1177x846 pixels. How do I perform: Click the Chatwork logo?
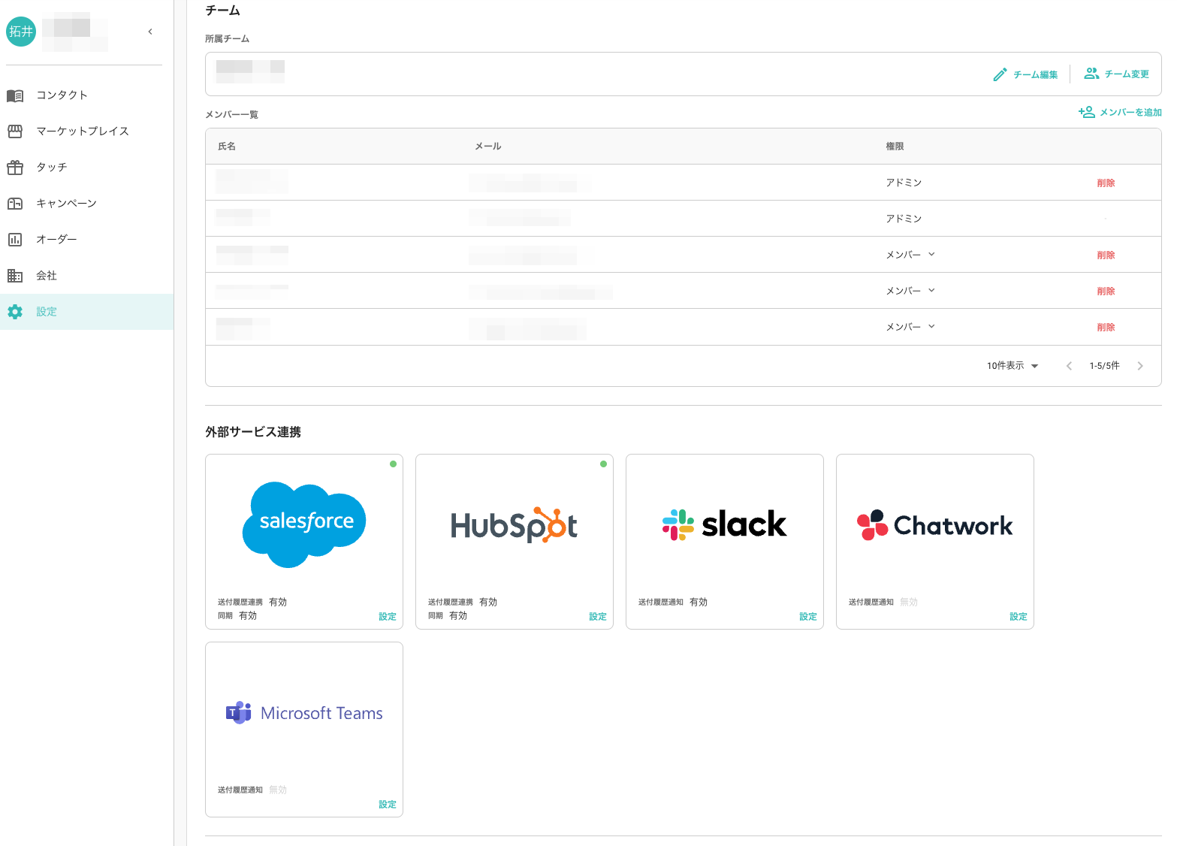(935, 525)
